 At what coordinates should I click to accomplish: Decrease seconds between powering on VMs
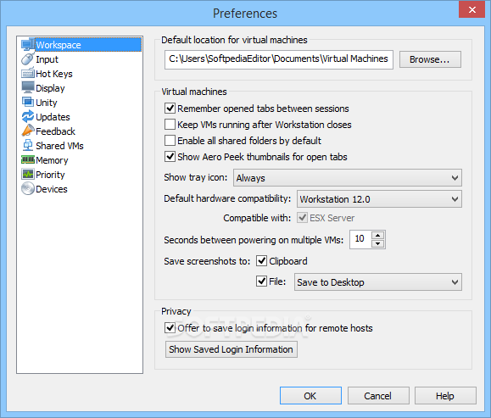[377, 243]
